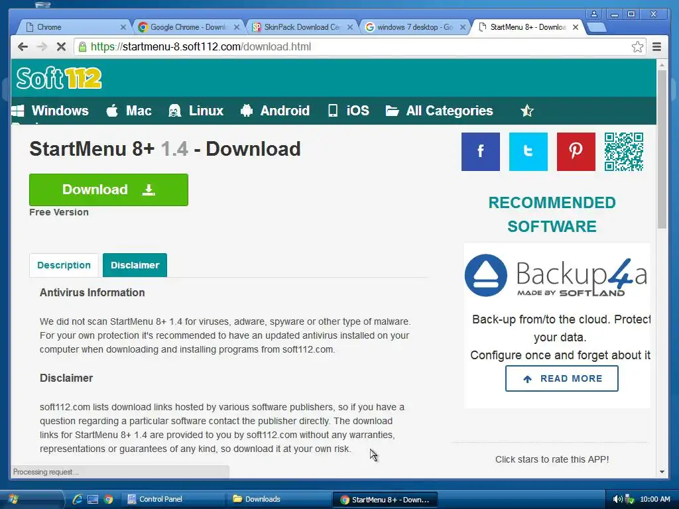This screenshot has height=509, width=679.
Task: Click the Windows logo icon in the site nav
Action: coord(18,111)
